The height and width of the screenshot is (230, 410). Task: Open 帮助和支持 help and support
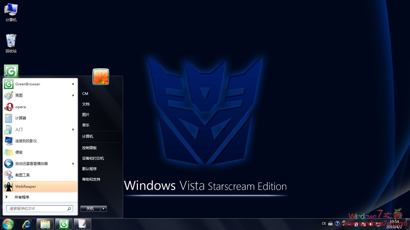pos(92,179)
